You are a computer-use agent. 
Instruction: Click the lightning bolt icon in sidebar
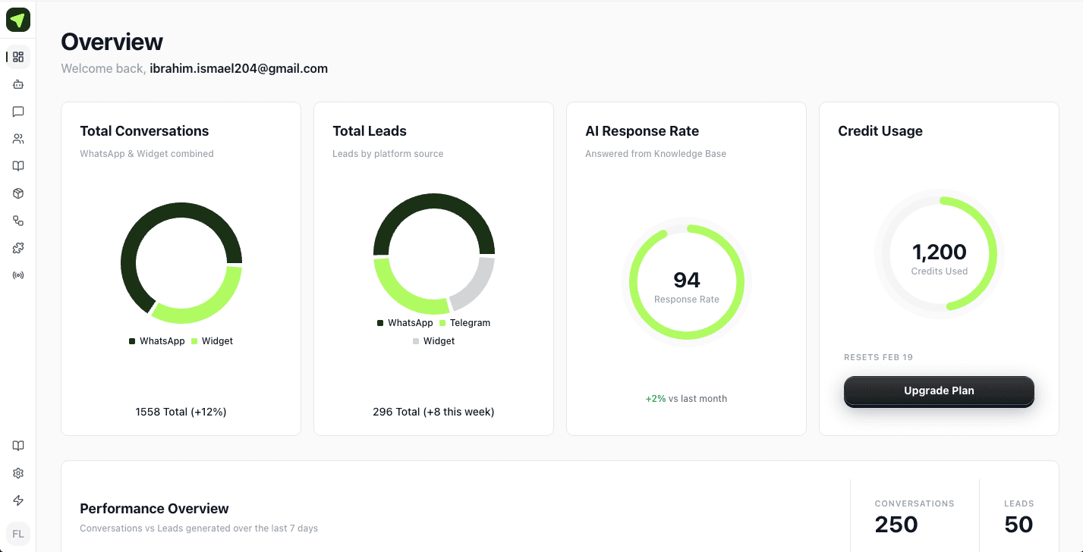click(x=18, y=500)
